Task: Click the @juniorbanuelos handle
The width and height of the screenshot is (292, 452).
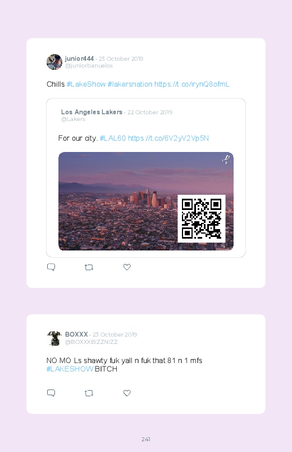Action: [89, 66]
